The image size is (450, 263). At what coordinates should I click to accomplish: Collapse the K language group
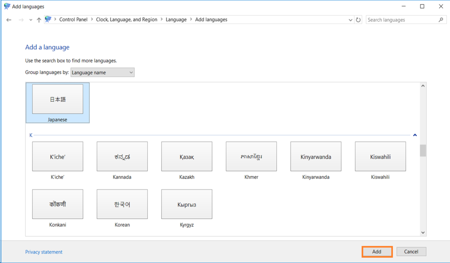[x=415, y=135]
